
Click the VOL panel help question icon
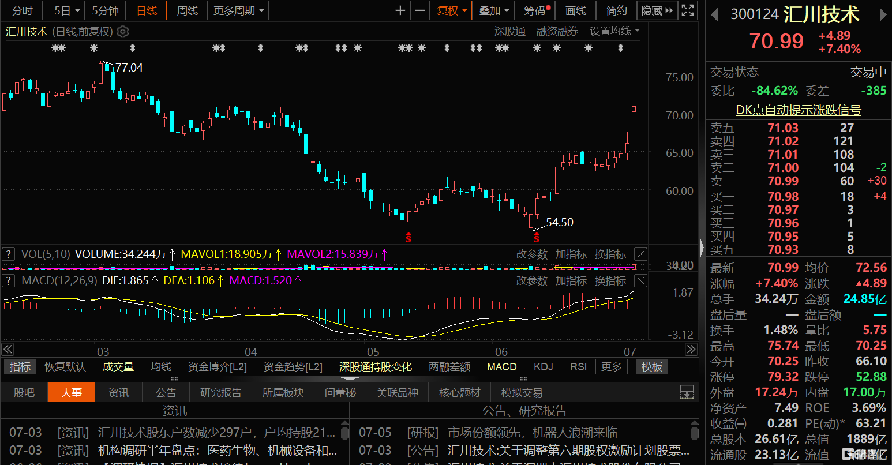click(x=9, y=254)
